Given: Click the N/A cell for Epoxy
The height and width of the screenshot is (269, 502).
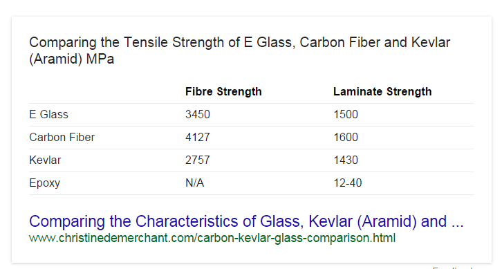Looking at the screenshot, I should click(x=195, y=183).
